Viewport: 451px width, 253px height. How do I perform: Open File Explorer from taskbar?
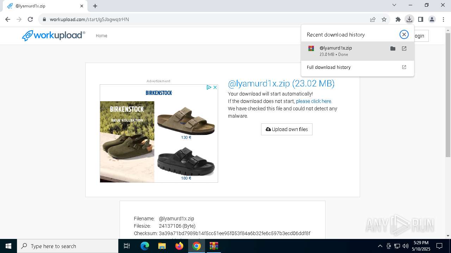pyautogui.click(x=162, y=246)
